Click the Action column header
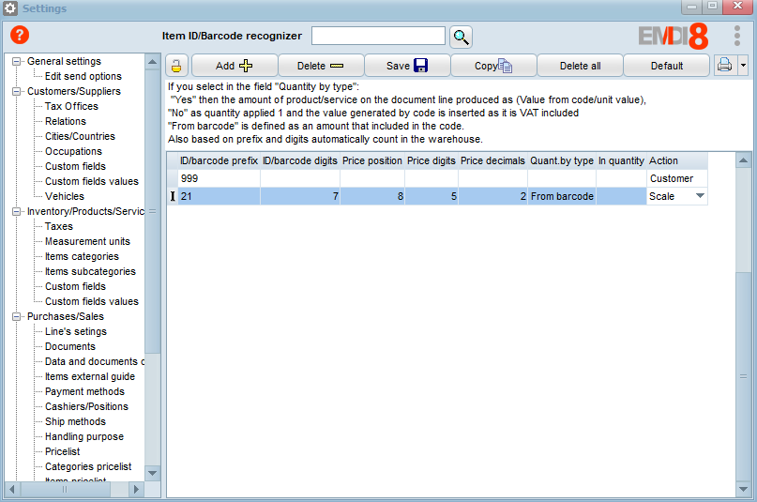Image resolution: width=757 pixels, height=502 pixels. pyautogui.click(x=677, y=160)
